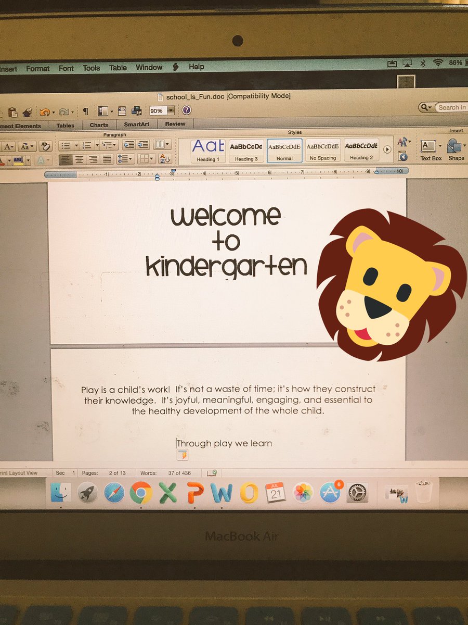Apply the Heading 2 style

[x=361, y=150]
